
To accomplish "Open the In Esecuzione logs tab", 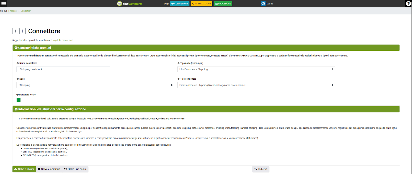I will pos(201,4).
